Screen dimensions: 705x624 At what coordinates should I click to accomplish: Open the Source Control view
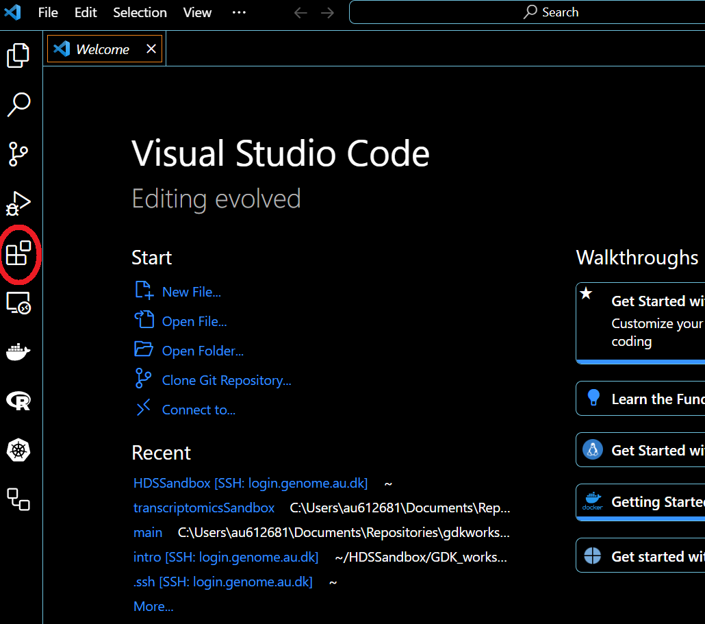(18, 154)
